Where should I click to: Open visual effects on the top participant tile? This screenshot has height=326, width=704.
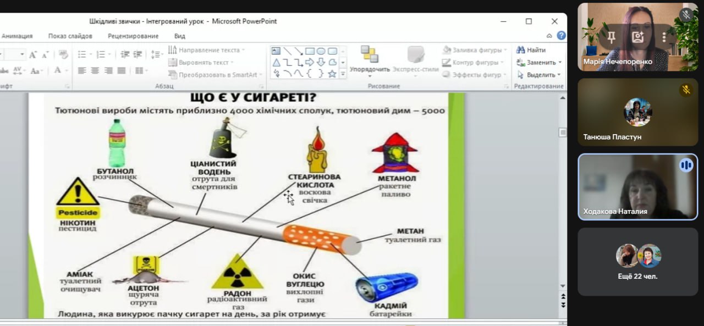click(637, 37)
